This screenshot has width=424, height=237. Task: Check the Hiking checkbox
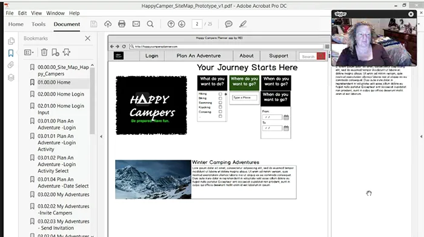point(220,94)
